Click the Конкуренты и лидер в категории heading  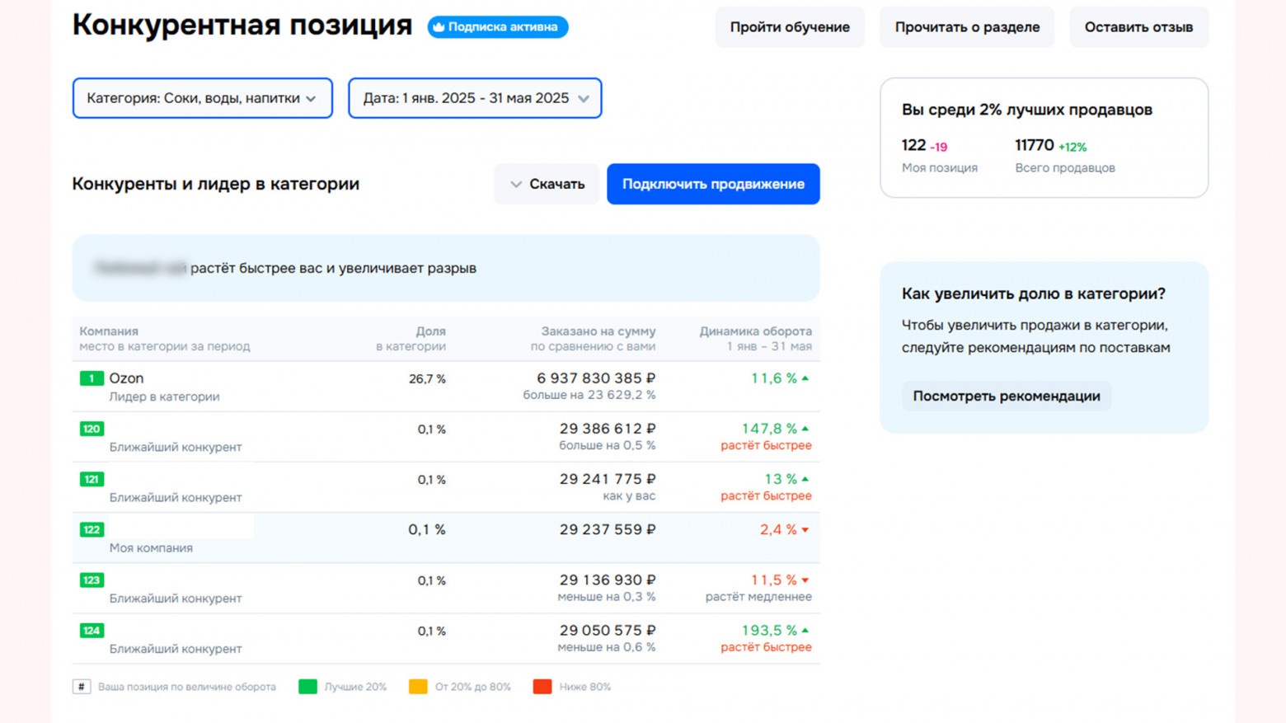(216, 184)
